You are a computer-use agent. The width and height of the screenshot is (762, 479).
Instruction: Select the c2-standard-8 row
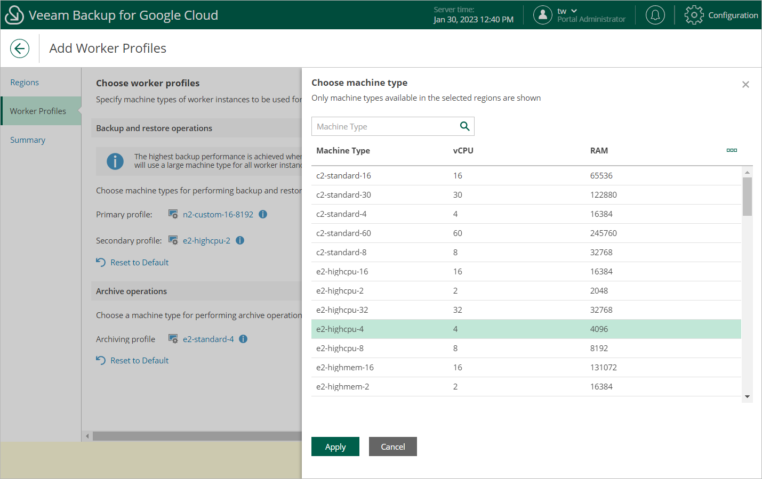(x=526, y=253)
